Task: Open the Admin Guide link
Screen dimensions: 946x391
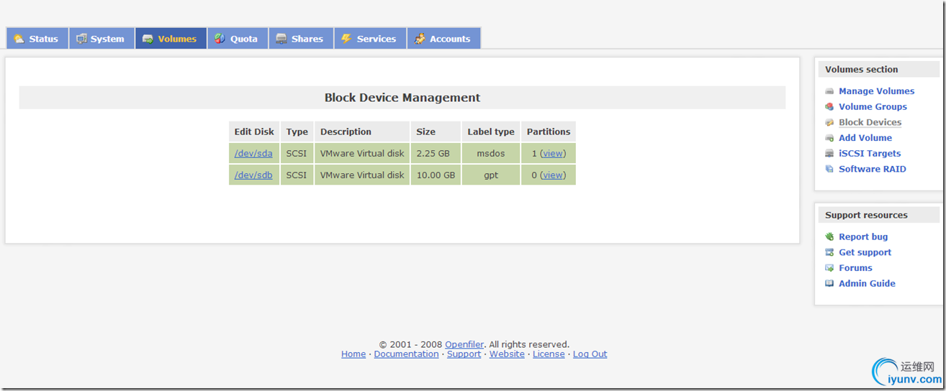Action: [x=867, y=284]
